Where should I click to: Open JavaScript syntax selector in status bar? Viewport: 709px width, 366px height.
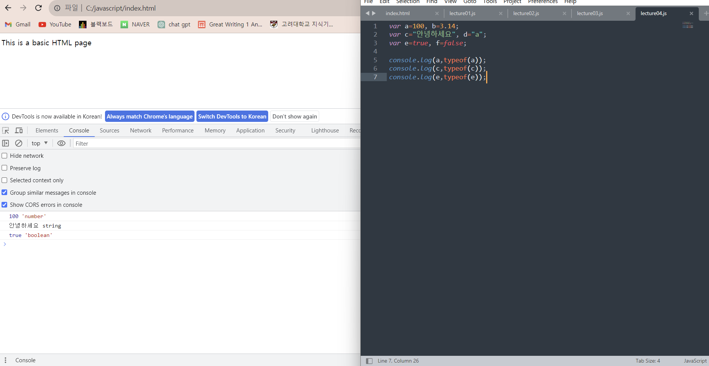[695, 361]
